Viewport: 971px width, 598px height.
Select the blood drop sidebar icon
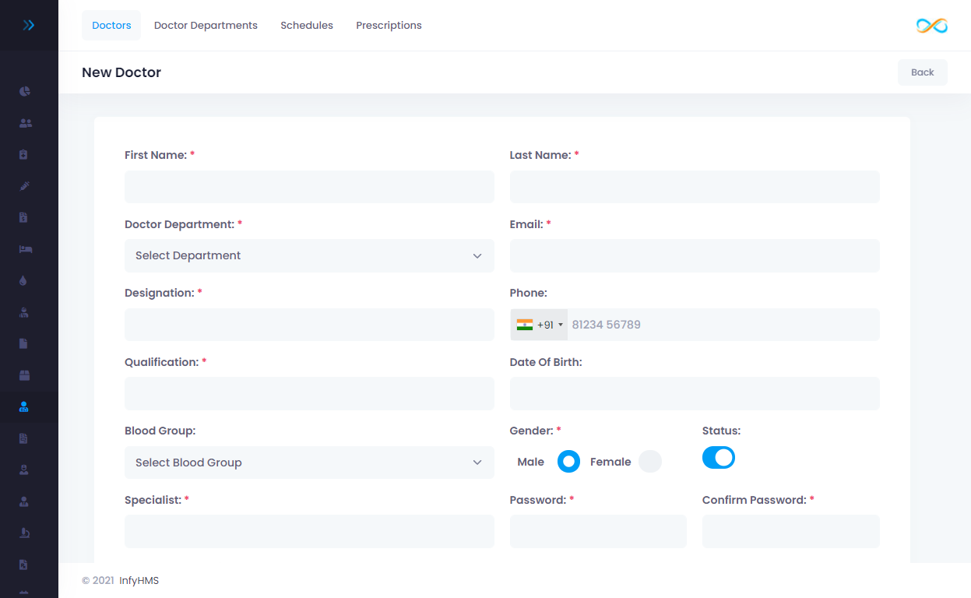point(24,280)
